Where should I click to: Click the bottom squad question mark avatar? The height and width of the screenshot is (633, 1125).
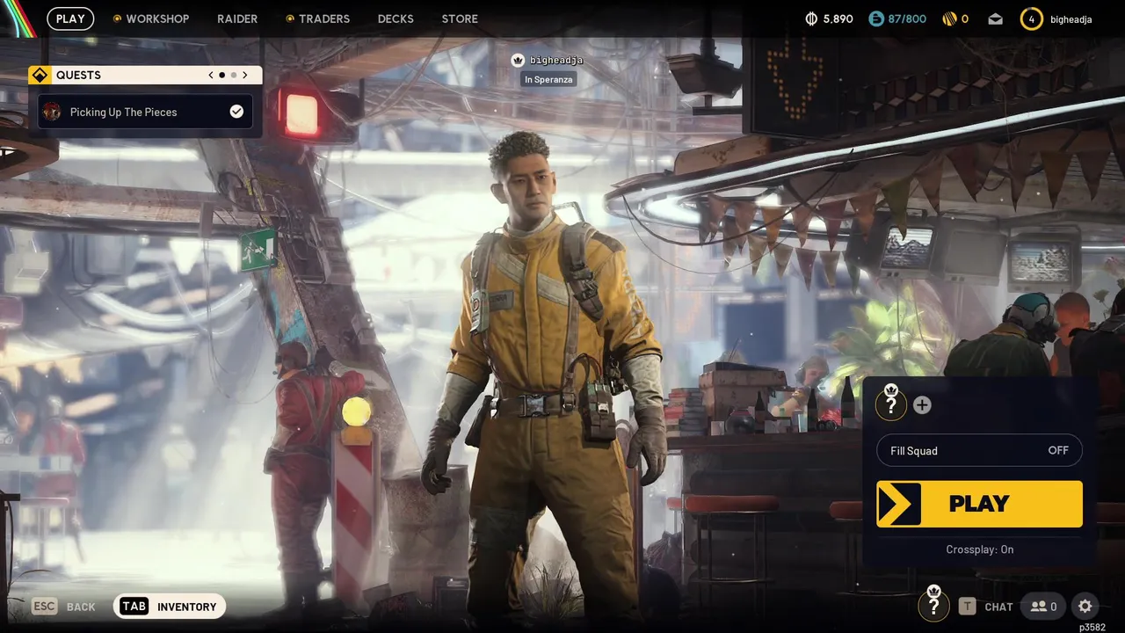point(933,604)
